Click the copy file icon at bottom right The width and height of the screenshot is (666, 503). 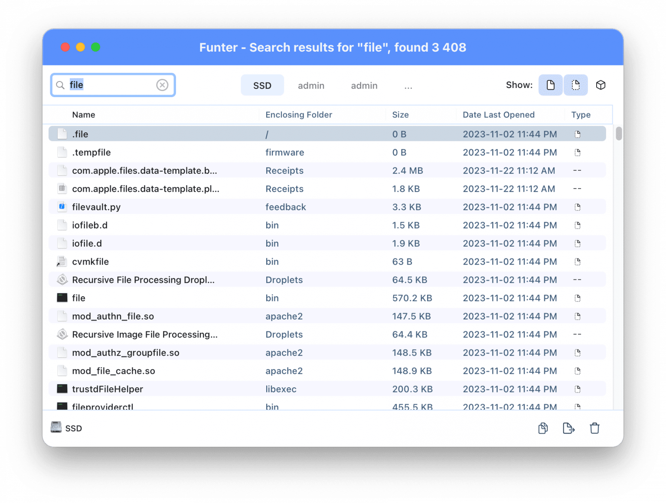pos(542,428)
